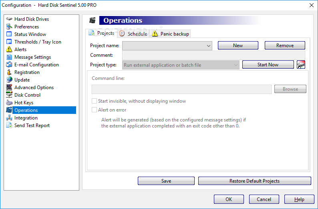
Task: Click the Integration network icon
Action: pos(9,117)
